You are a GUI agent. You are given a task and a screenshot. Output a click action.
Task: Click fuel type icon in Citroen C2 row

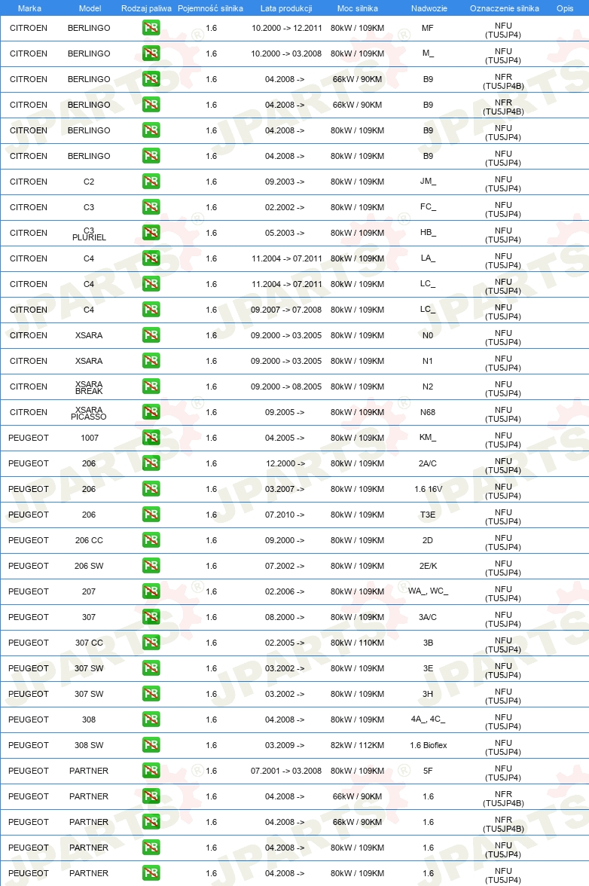(151, 182)
